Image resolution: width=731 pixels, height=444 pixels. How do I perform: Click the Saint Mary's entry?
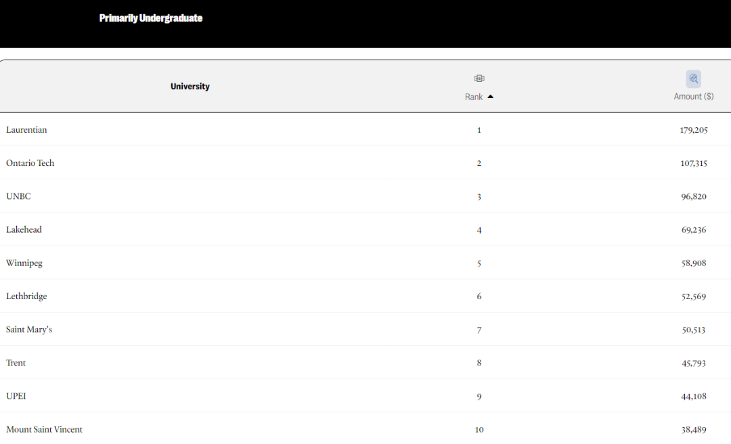point(29,330)
